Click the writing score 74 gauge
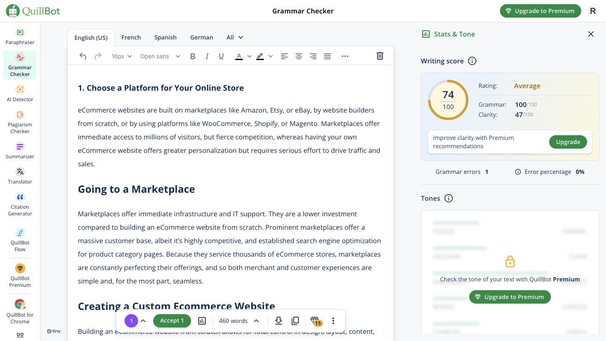The height and width of the screenshot is (341, 606). point(448,100)
